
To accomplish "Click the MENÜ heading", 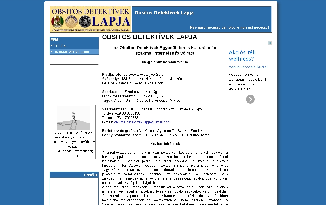I will pos(55,40).
